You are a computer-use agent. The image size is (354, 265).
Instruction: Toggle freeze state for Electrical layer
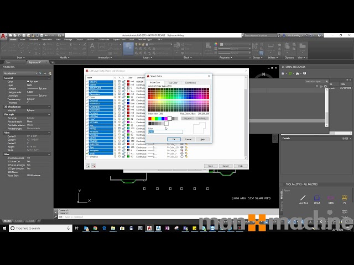pyautogui.click(x=119, y=100)
